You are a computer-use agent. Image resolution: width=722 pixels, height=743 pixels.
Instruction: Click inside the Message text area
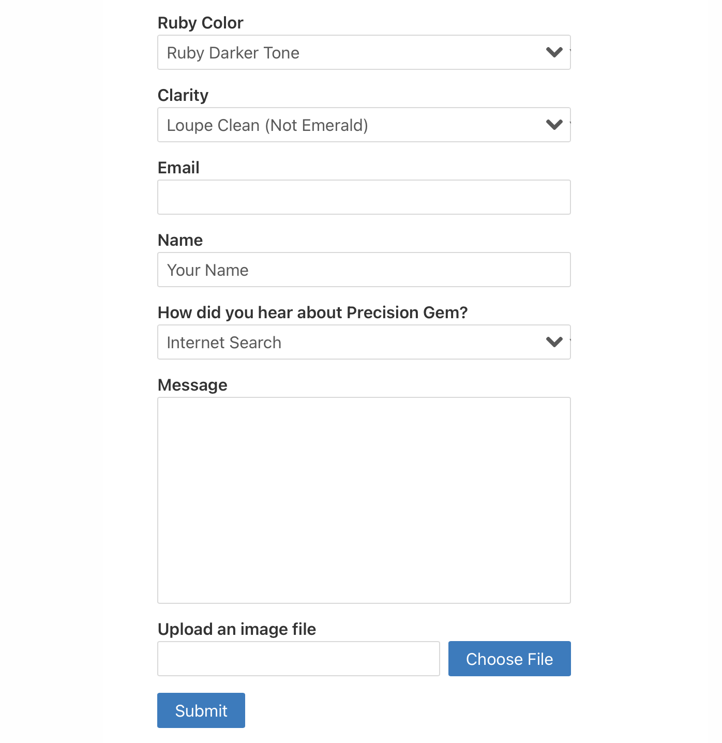(364, 500)
